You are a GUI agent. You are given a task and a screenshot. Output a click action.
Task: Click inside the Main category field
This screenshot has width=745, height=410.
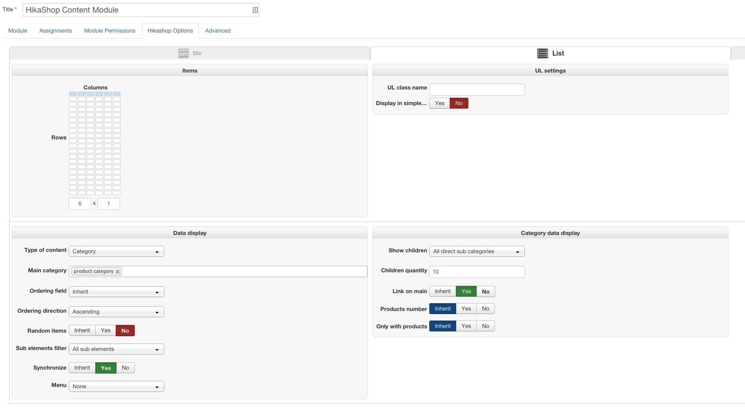[x=218, y=271]
